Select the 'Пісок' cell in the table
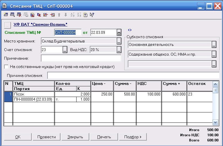This screenshot has height=146, width=223. [x=34, y=94]
